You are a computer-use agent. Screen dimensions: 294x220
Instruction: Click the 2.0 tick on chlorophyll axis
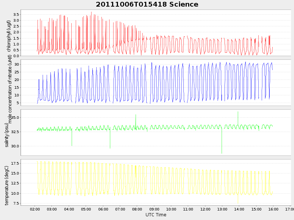tap(16, 32)
